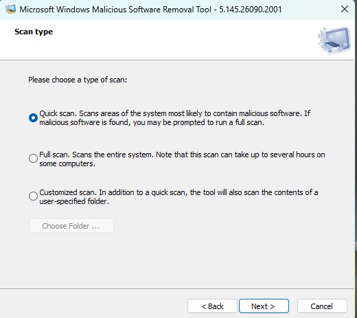Screen dimensions: 357x318
Task: Select the Full scan option
Action: [x=33, y=158]
